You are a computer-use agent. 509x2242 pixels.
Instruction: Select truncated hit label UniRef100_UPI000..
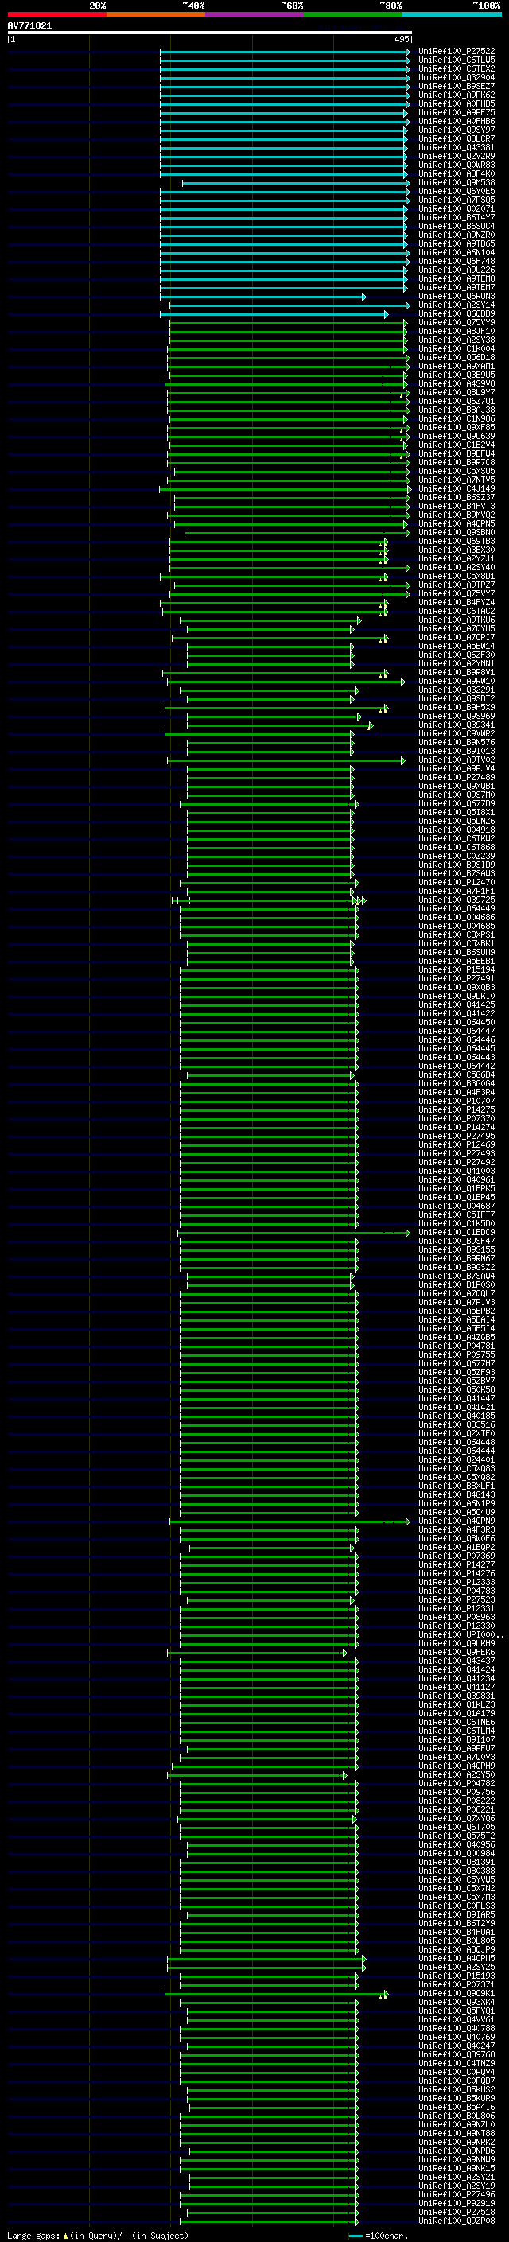pos(460,1634)
